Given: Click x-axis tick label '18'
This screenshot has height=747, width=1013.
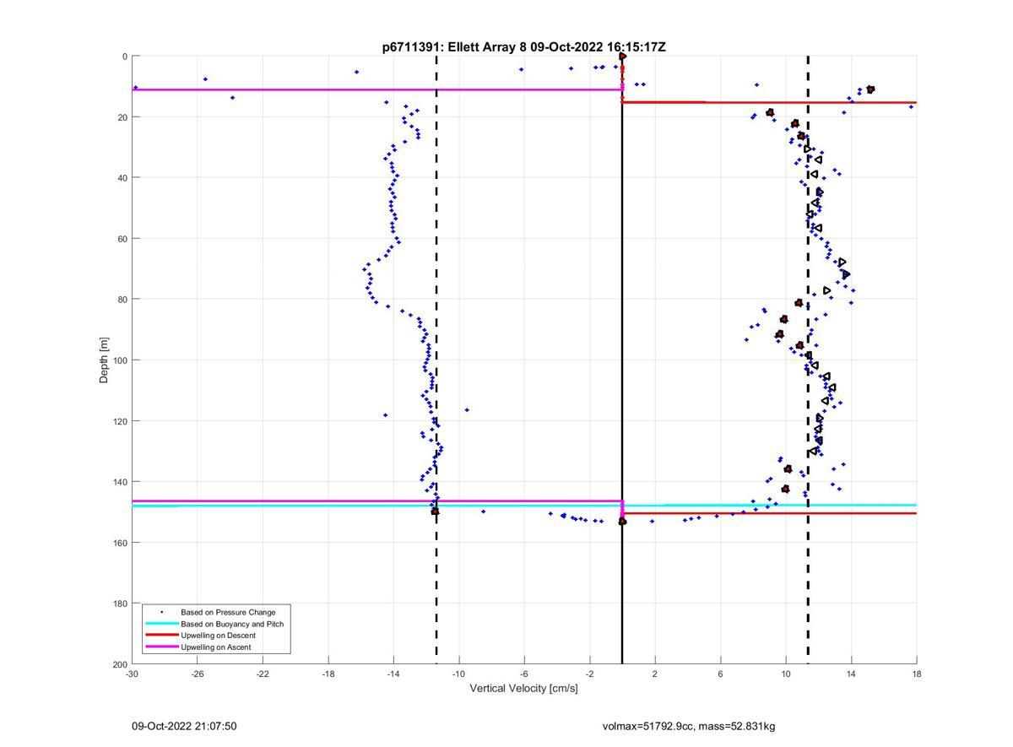Looking at the screenshot, I should [917, 674].
